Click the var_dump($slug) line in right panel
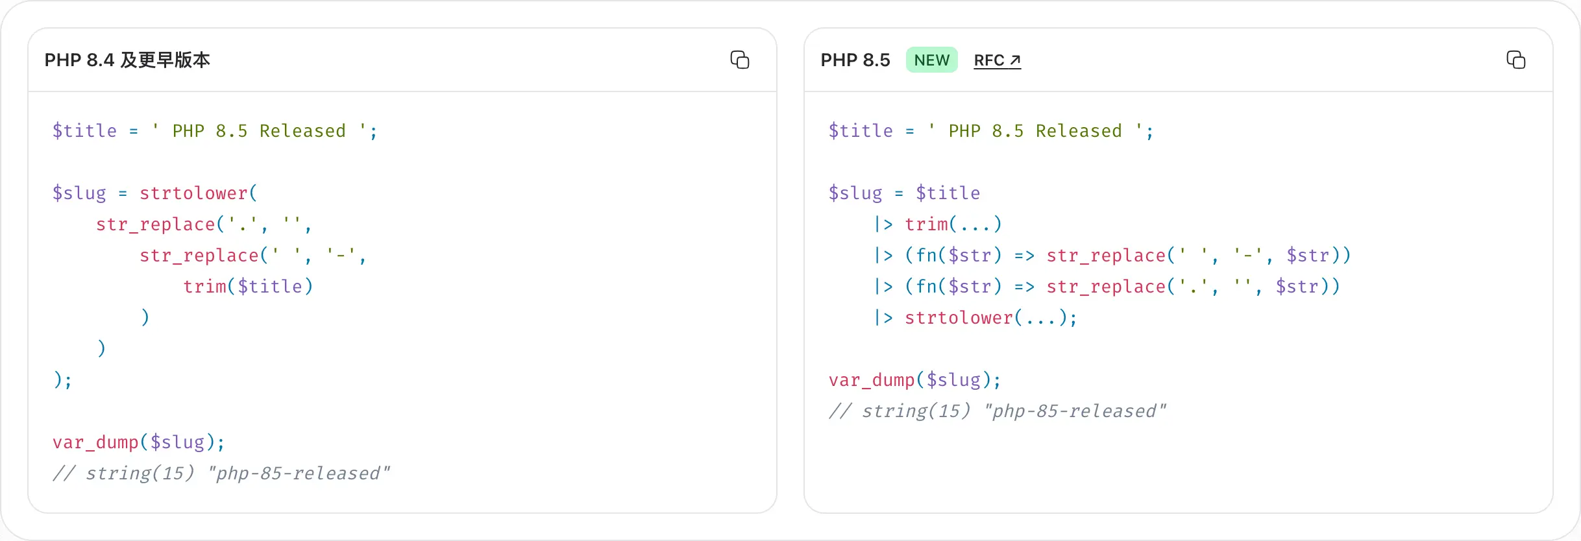 (x=914, y=380)
